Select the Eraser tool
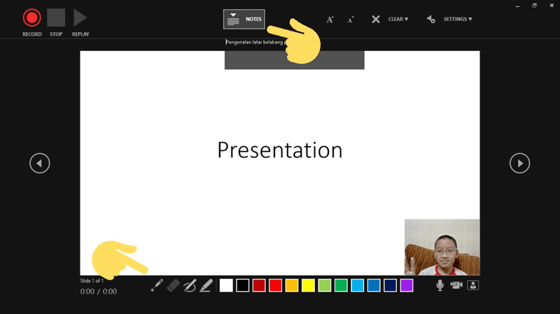This screenshot has height=314, width=560. pos(174,285)
